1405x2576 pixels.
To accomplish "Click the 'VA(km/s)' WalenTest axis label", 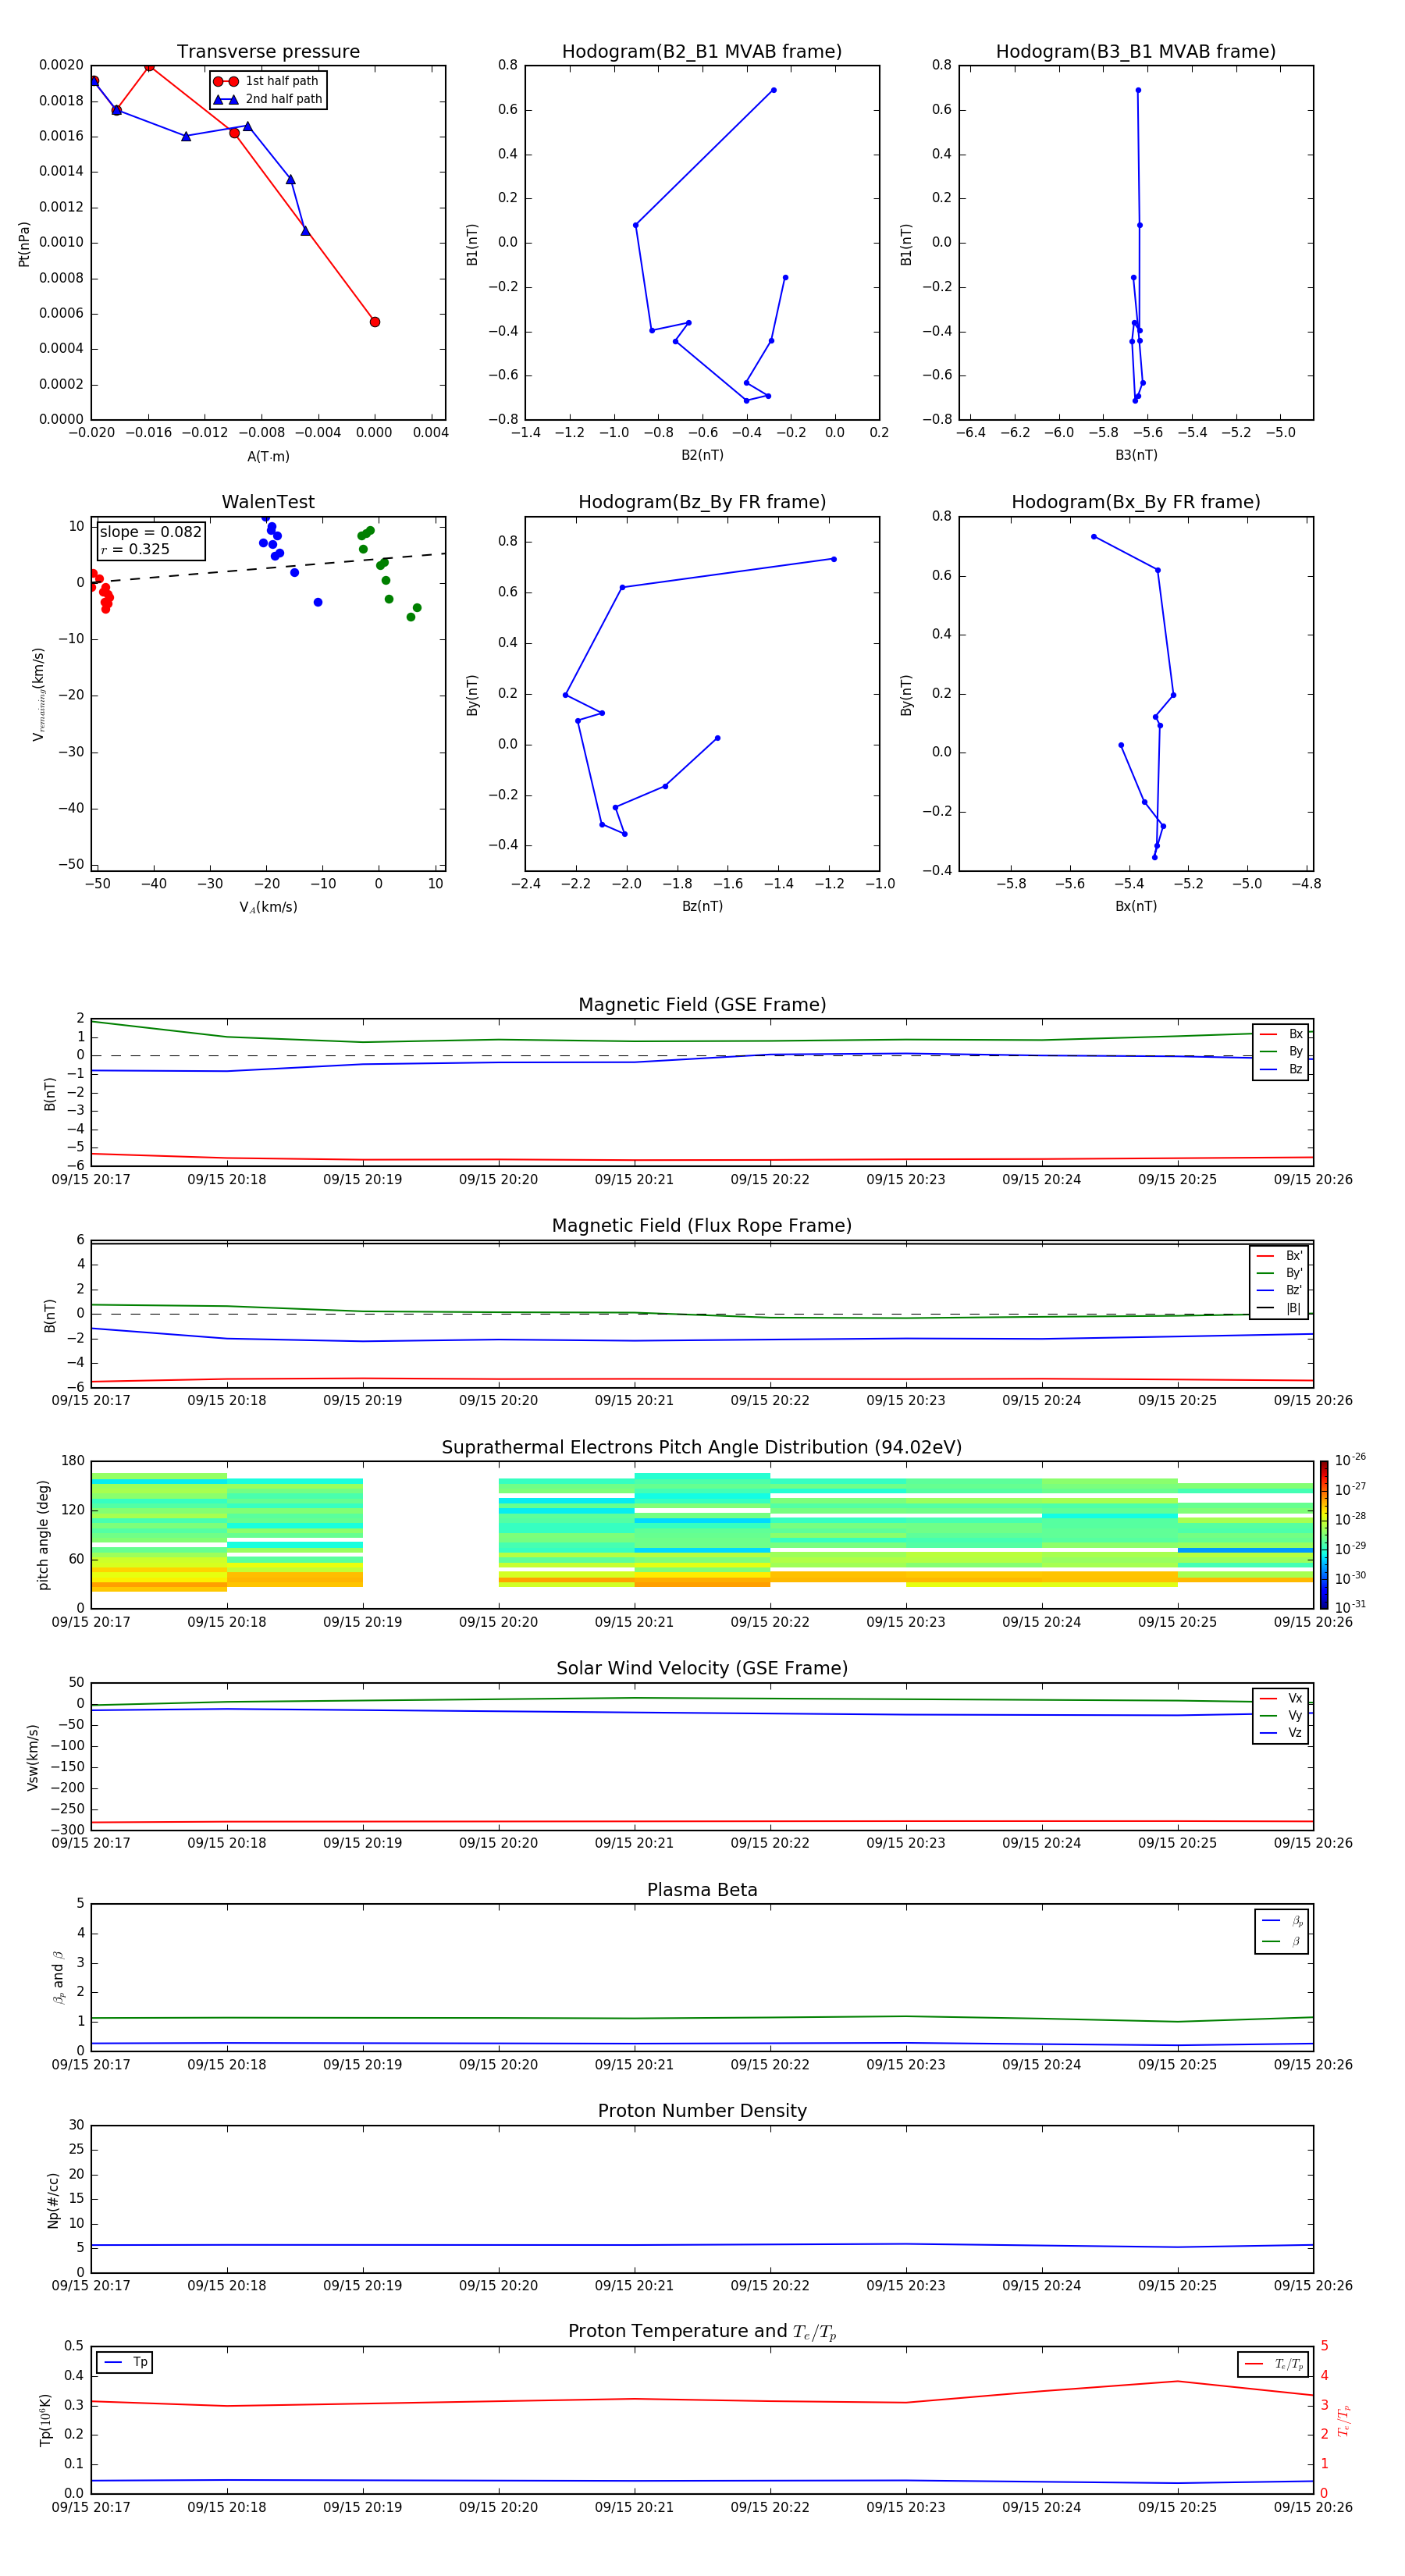I will pyautogui.click(x=268, y=907).
